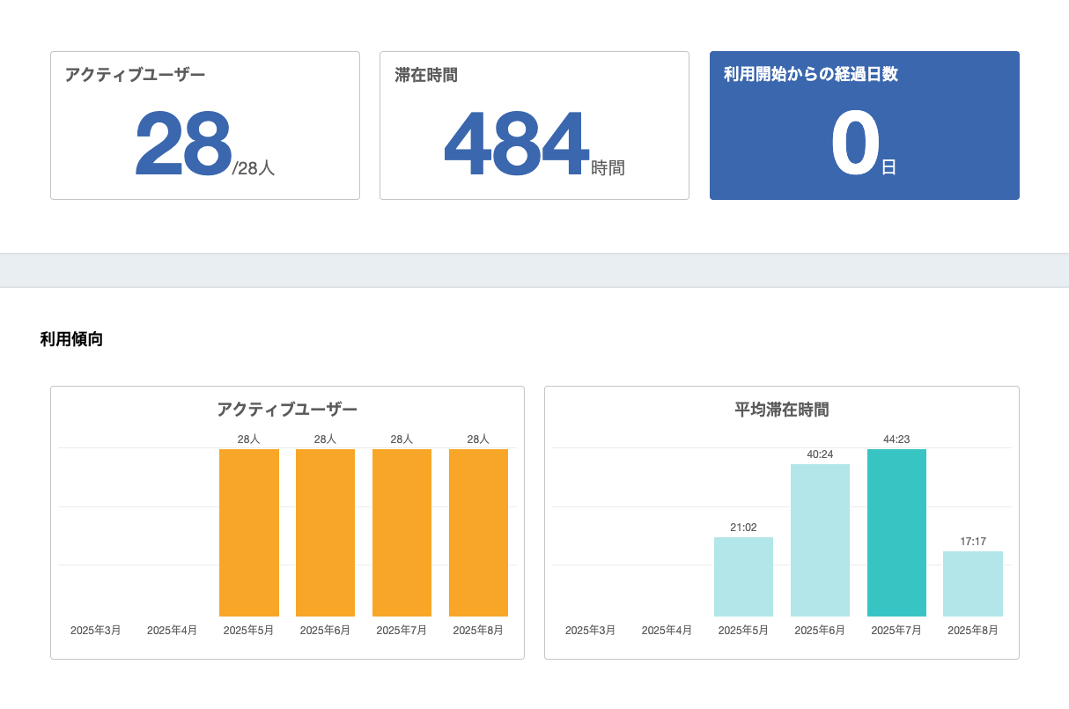Select the orange 2025年5月 active users bar
Screen dimensions: 1069x709
tap(249, 533)
